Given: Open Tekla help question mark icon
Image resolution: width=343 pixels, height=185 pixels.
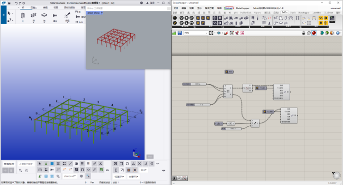Looking at the screenshot, I should point(142,3).
